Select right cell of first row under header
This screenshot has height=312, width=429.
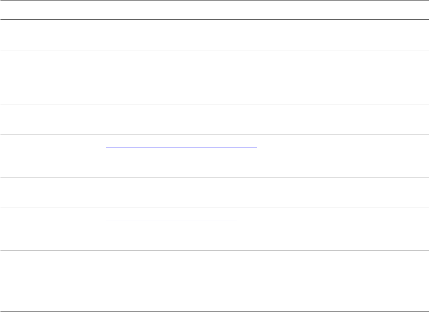[266, 35]
